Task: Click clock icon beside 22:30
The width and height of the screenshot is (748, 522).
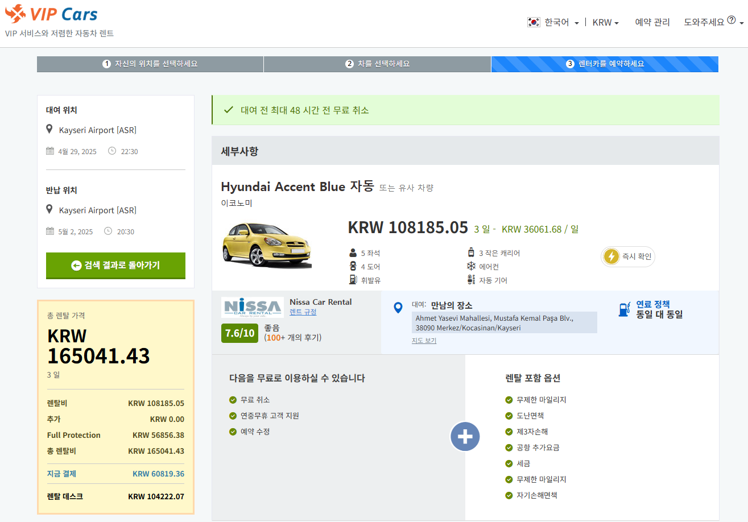Action: point(112,151)
